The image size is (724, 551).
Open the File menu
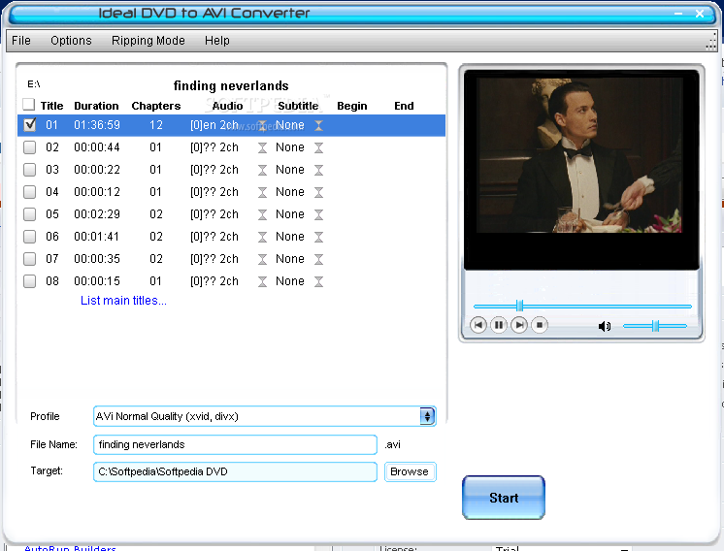tap(20, 41)
